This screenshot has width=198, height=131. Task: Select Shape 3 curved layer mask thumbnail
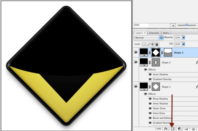tap(168, 52)
